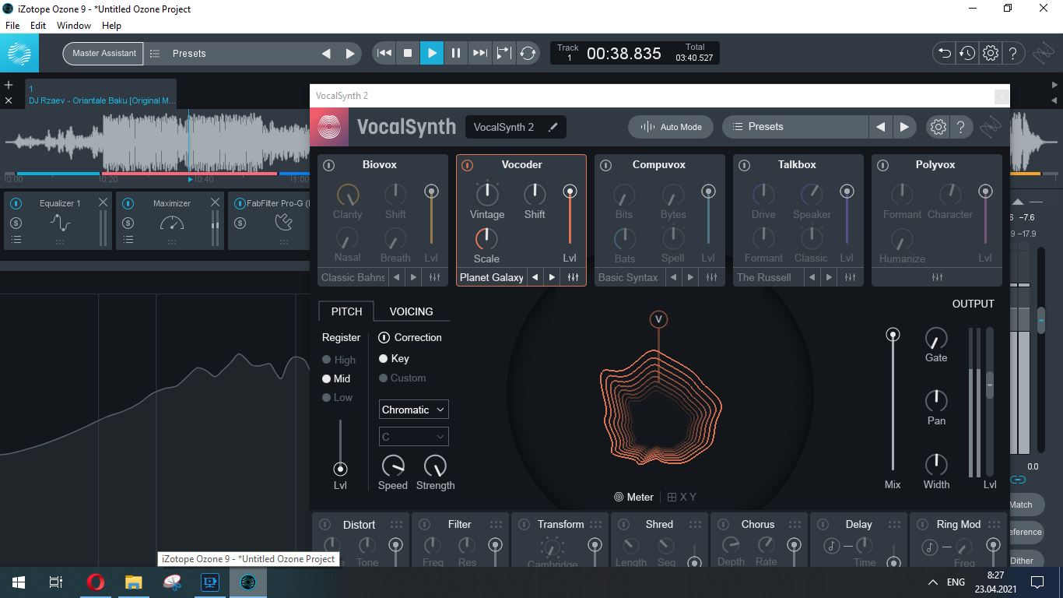Viewport: 1063px width, 598px height.
Task: Expand the VocalSynth Presets list
Action: [795, 126]
